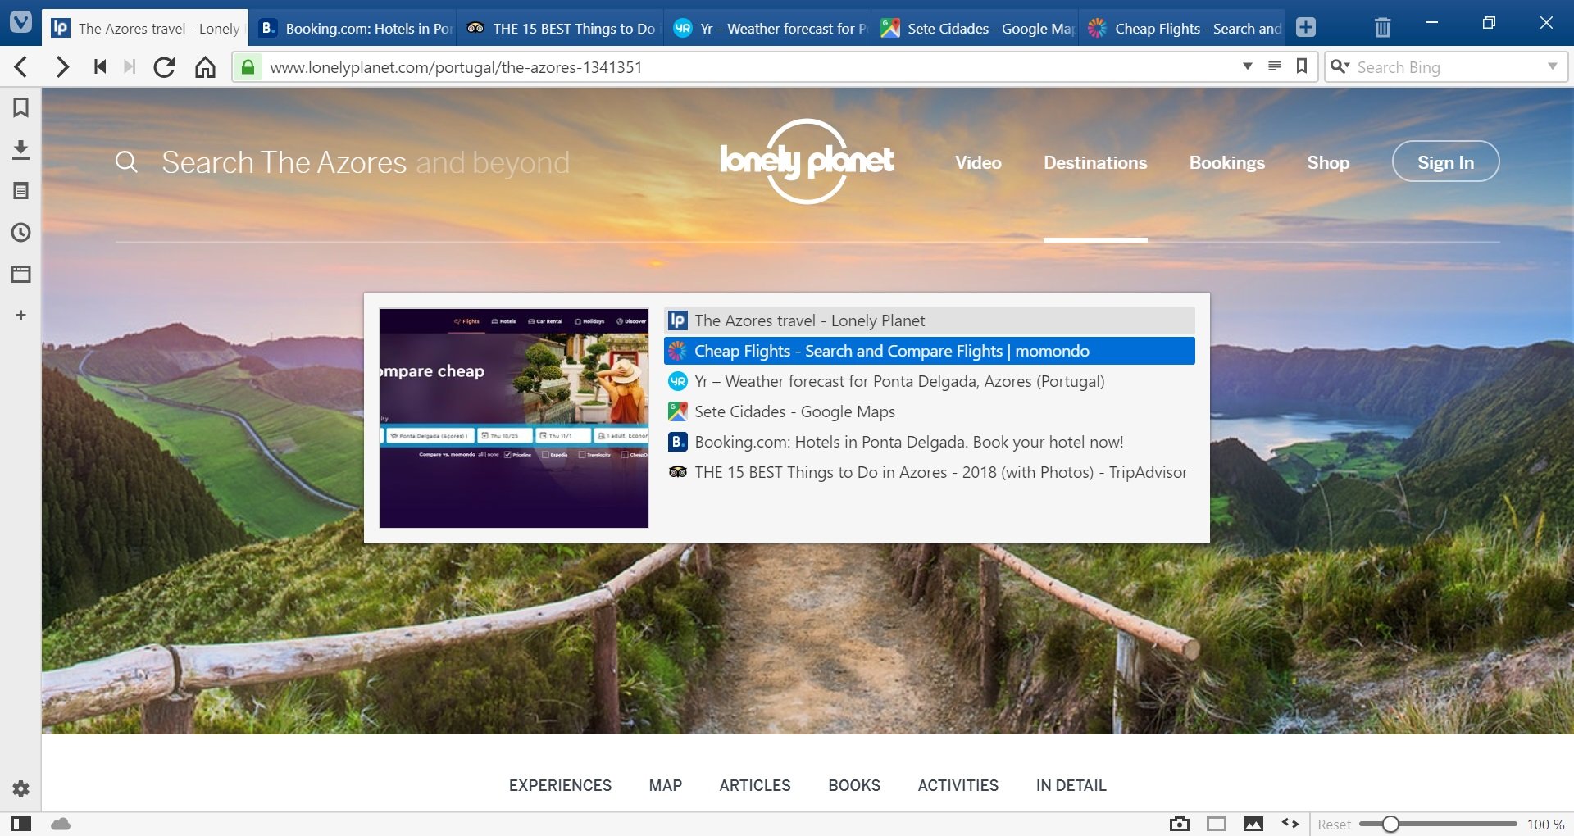The height and width of the screenshot is (836, 1574).
Task: Reset page zoom with Reset button
Action: click(1335, 825)
